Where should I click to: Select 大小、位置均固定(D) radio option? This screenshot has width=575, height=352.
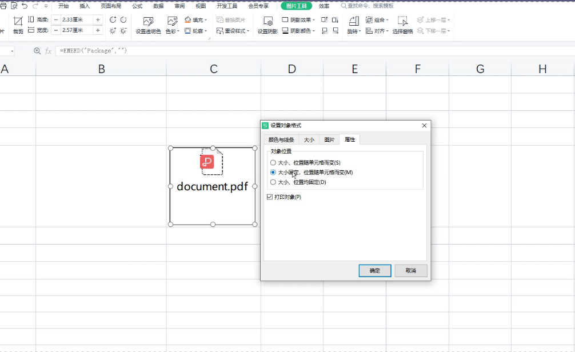point(273,182)
